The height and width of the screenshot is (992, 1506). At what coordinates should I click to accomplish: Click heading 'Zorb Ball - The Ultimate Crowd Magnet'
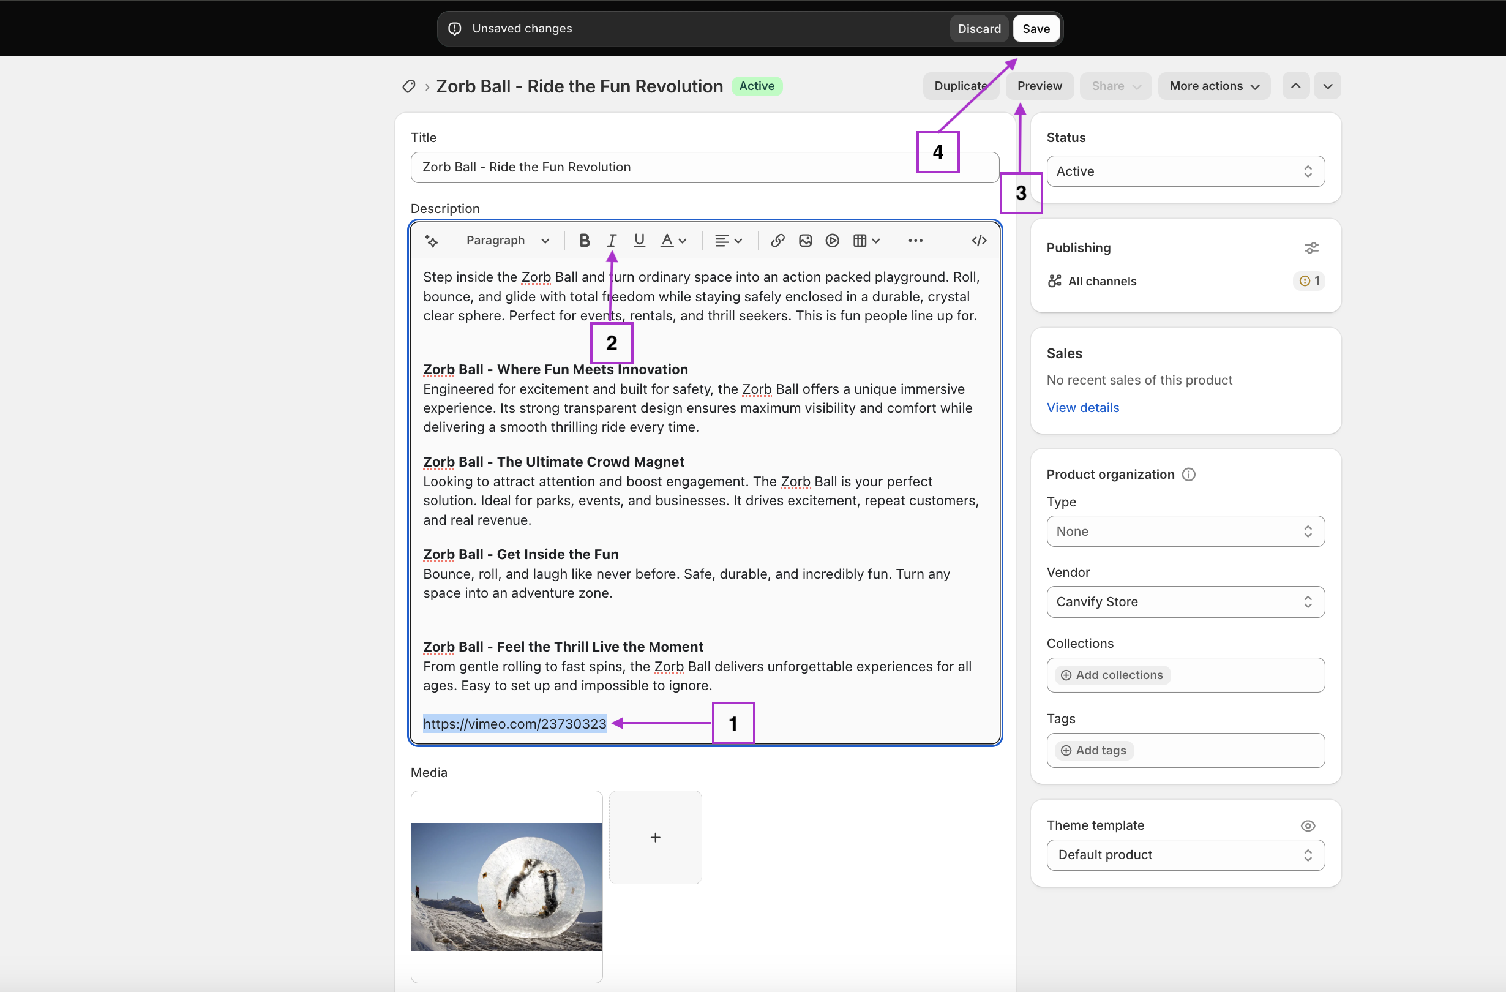[x=553, y=462]
